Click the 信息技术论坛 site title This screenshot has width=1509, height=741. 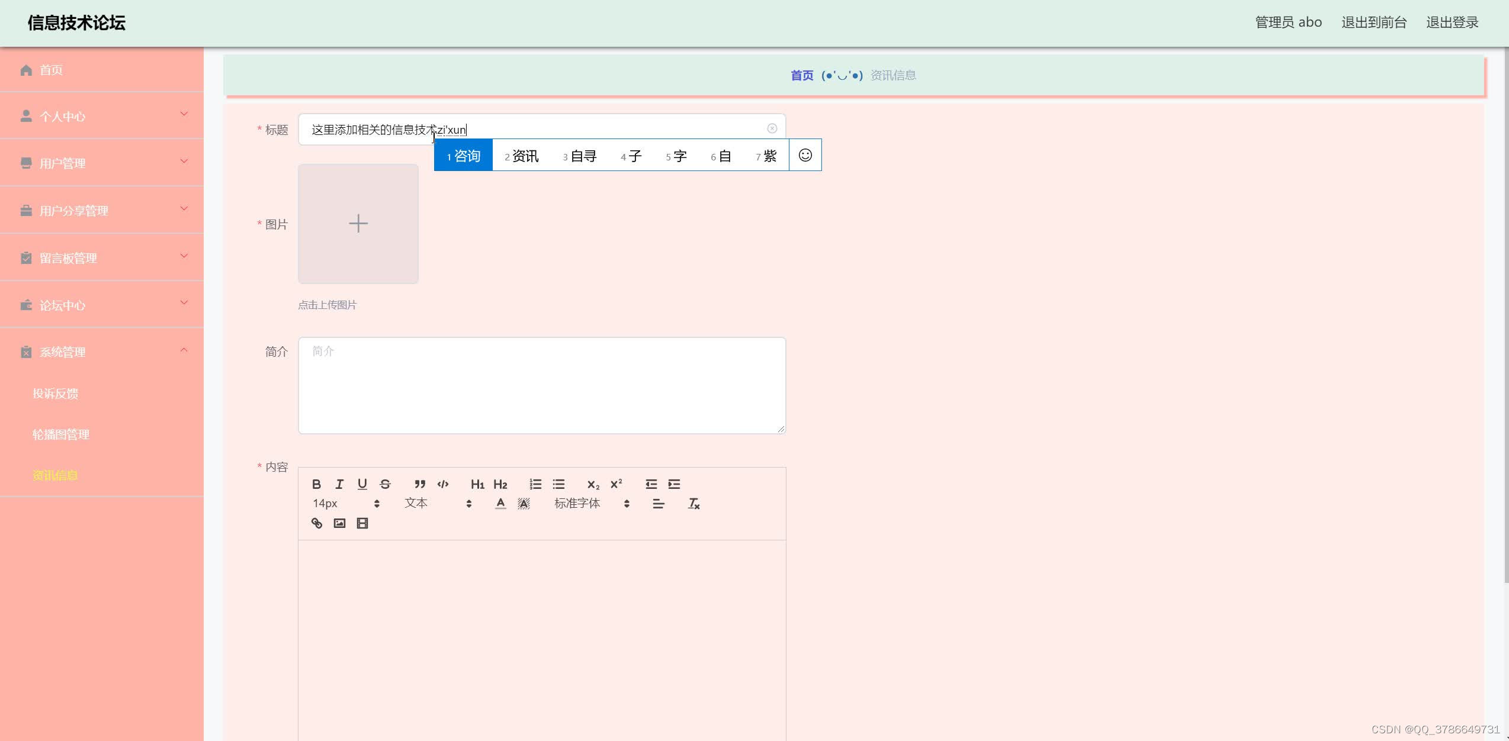click(76, 23)
